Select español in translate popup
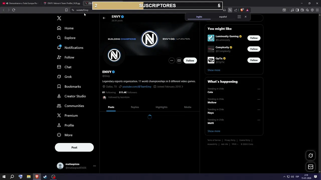Image resolution: width=321 pixels, height=180 pixels. (223, 17)
